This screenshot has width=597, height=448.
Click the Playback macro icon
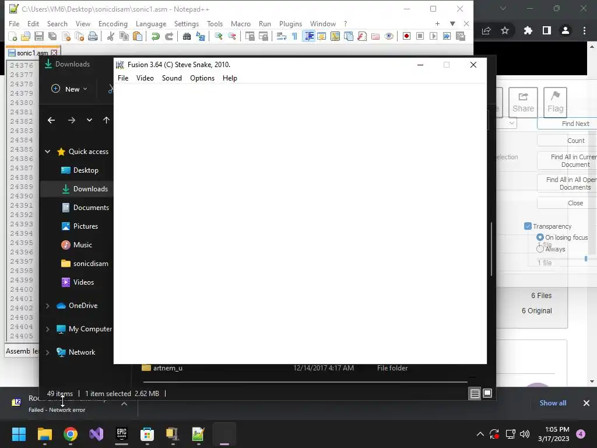coord(433,36)
